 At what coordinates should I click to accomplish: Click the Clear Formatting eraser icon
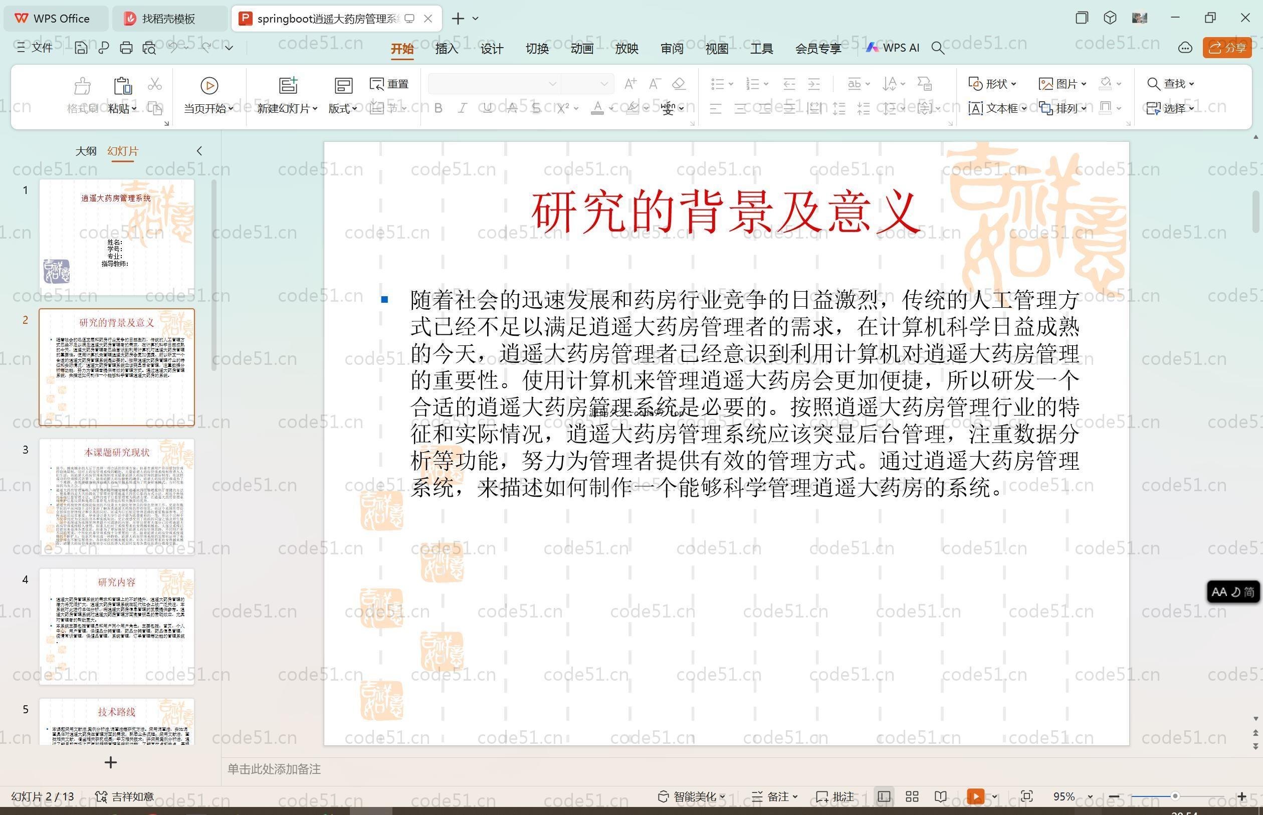coord(679,84)
